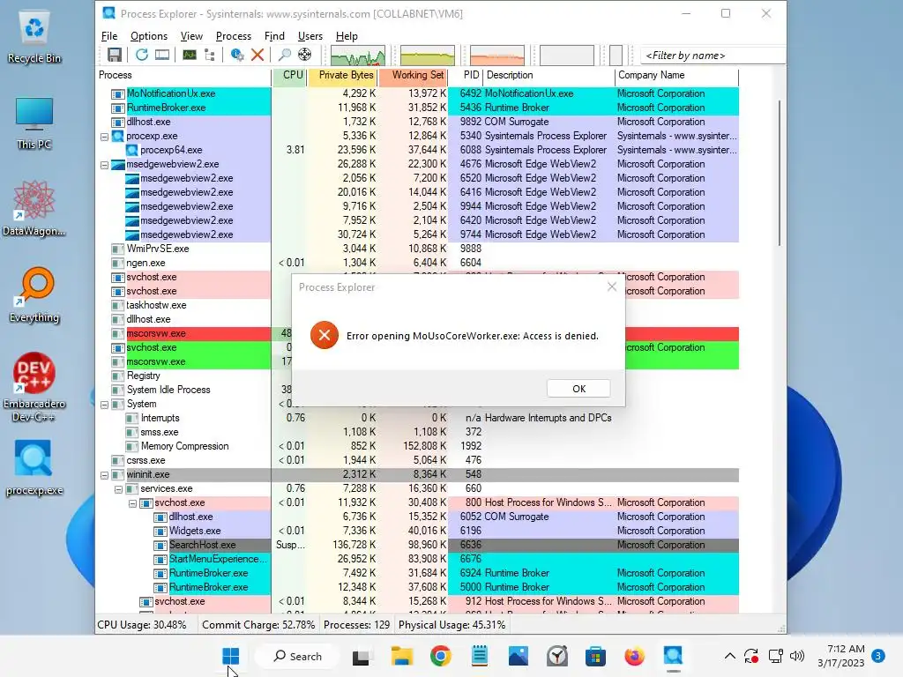The height and width of the screenshot is (677, 903).
Task: Click the red X Kill Process icon
Action: tap(257, 55)
